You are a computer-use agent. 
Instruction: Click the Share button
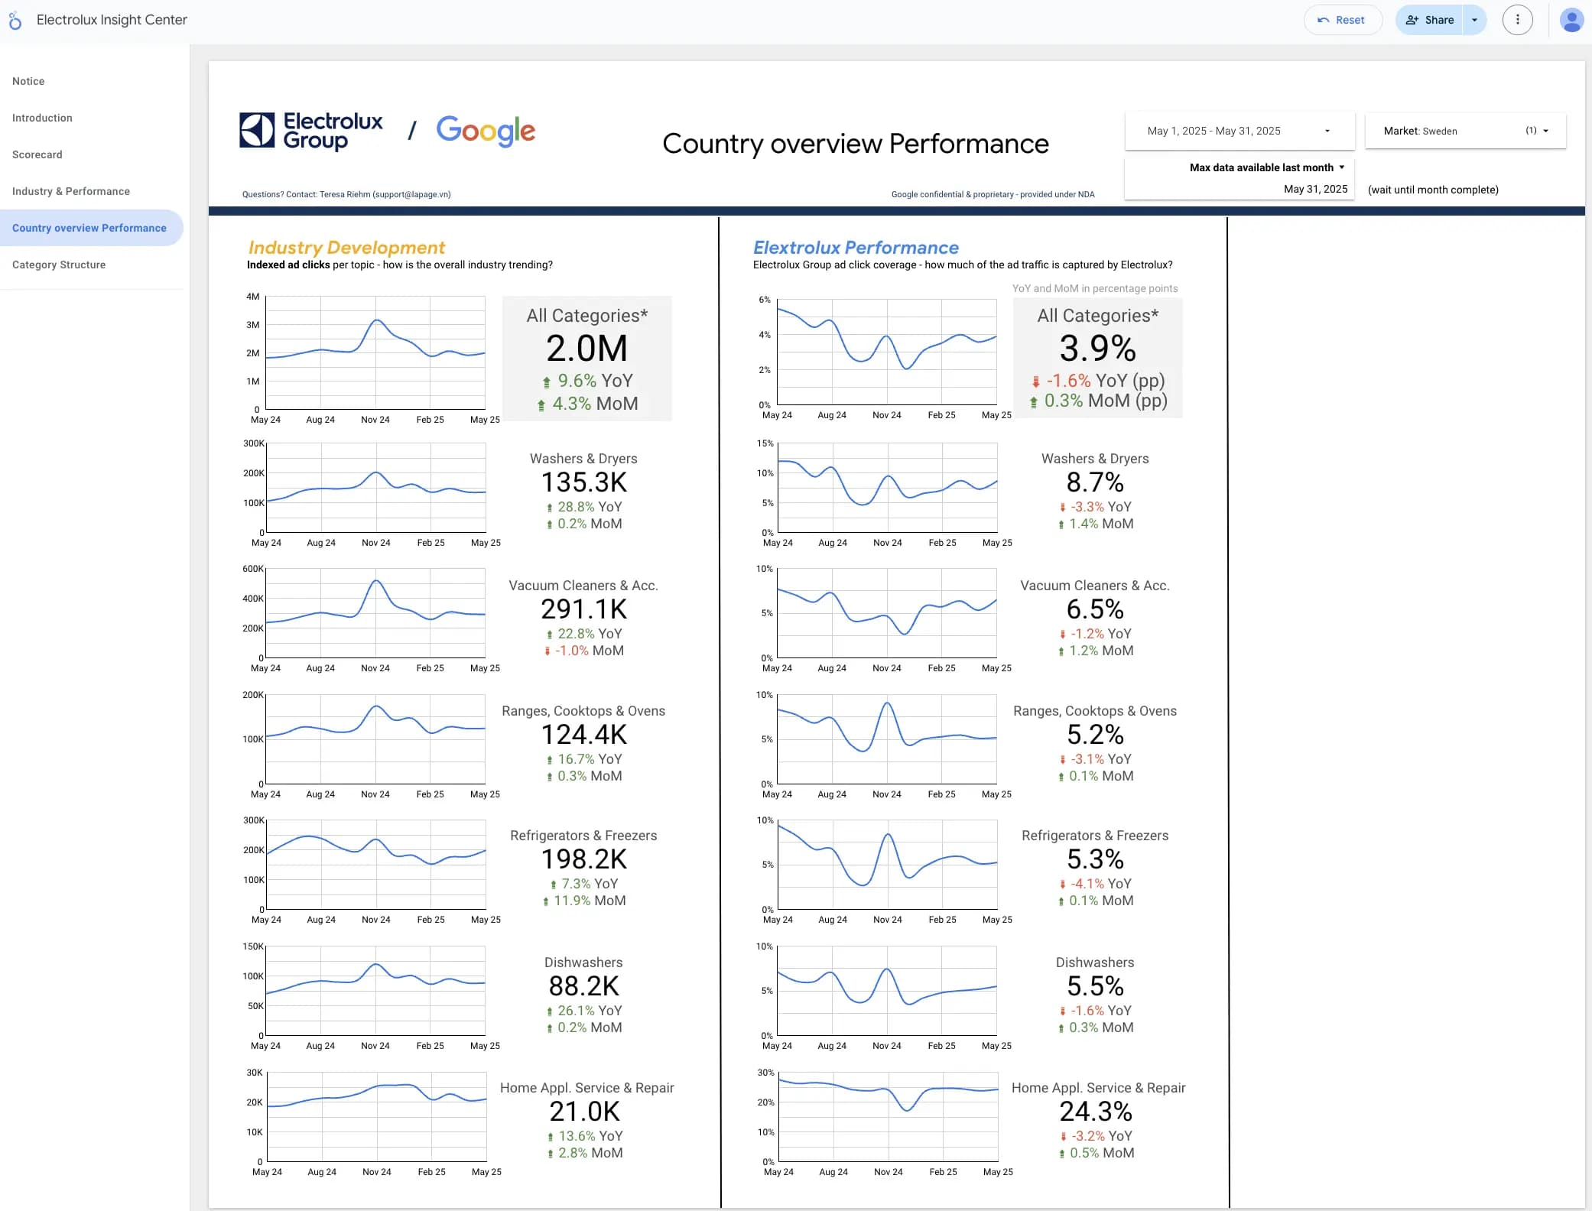click(1429, 20)
